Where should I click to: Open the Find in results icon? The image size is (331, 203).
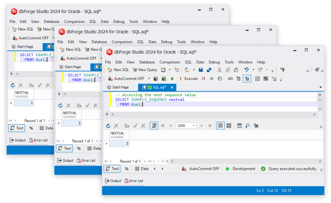coord(247,125)
